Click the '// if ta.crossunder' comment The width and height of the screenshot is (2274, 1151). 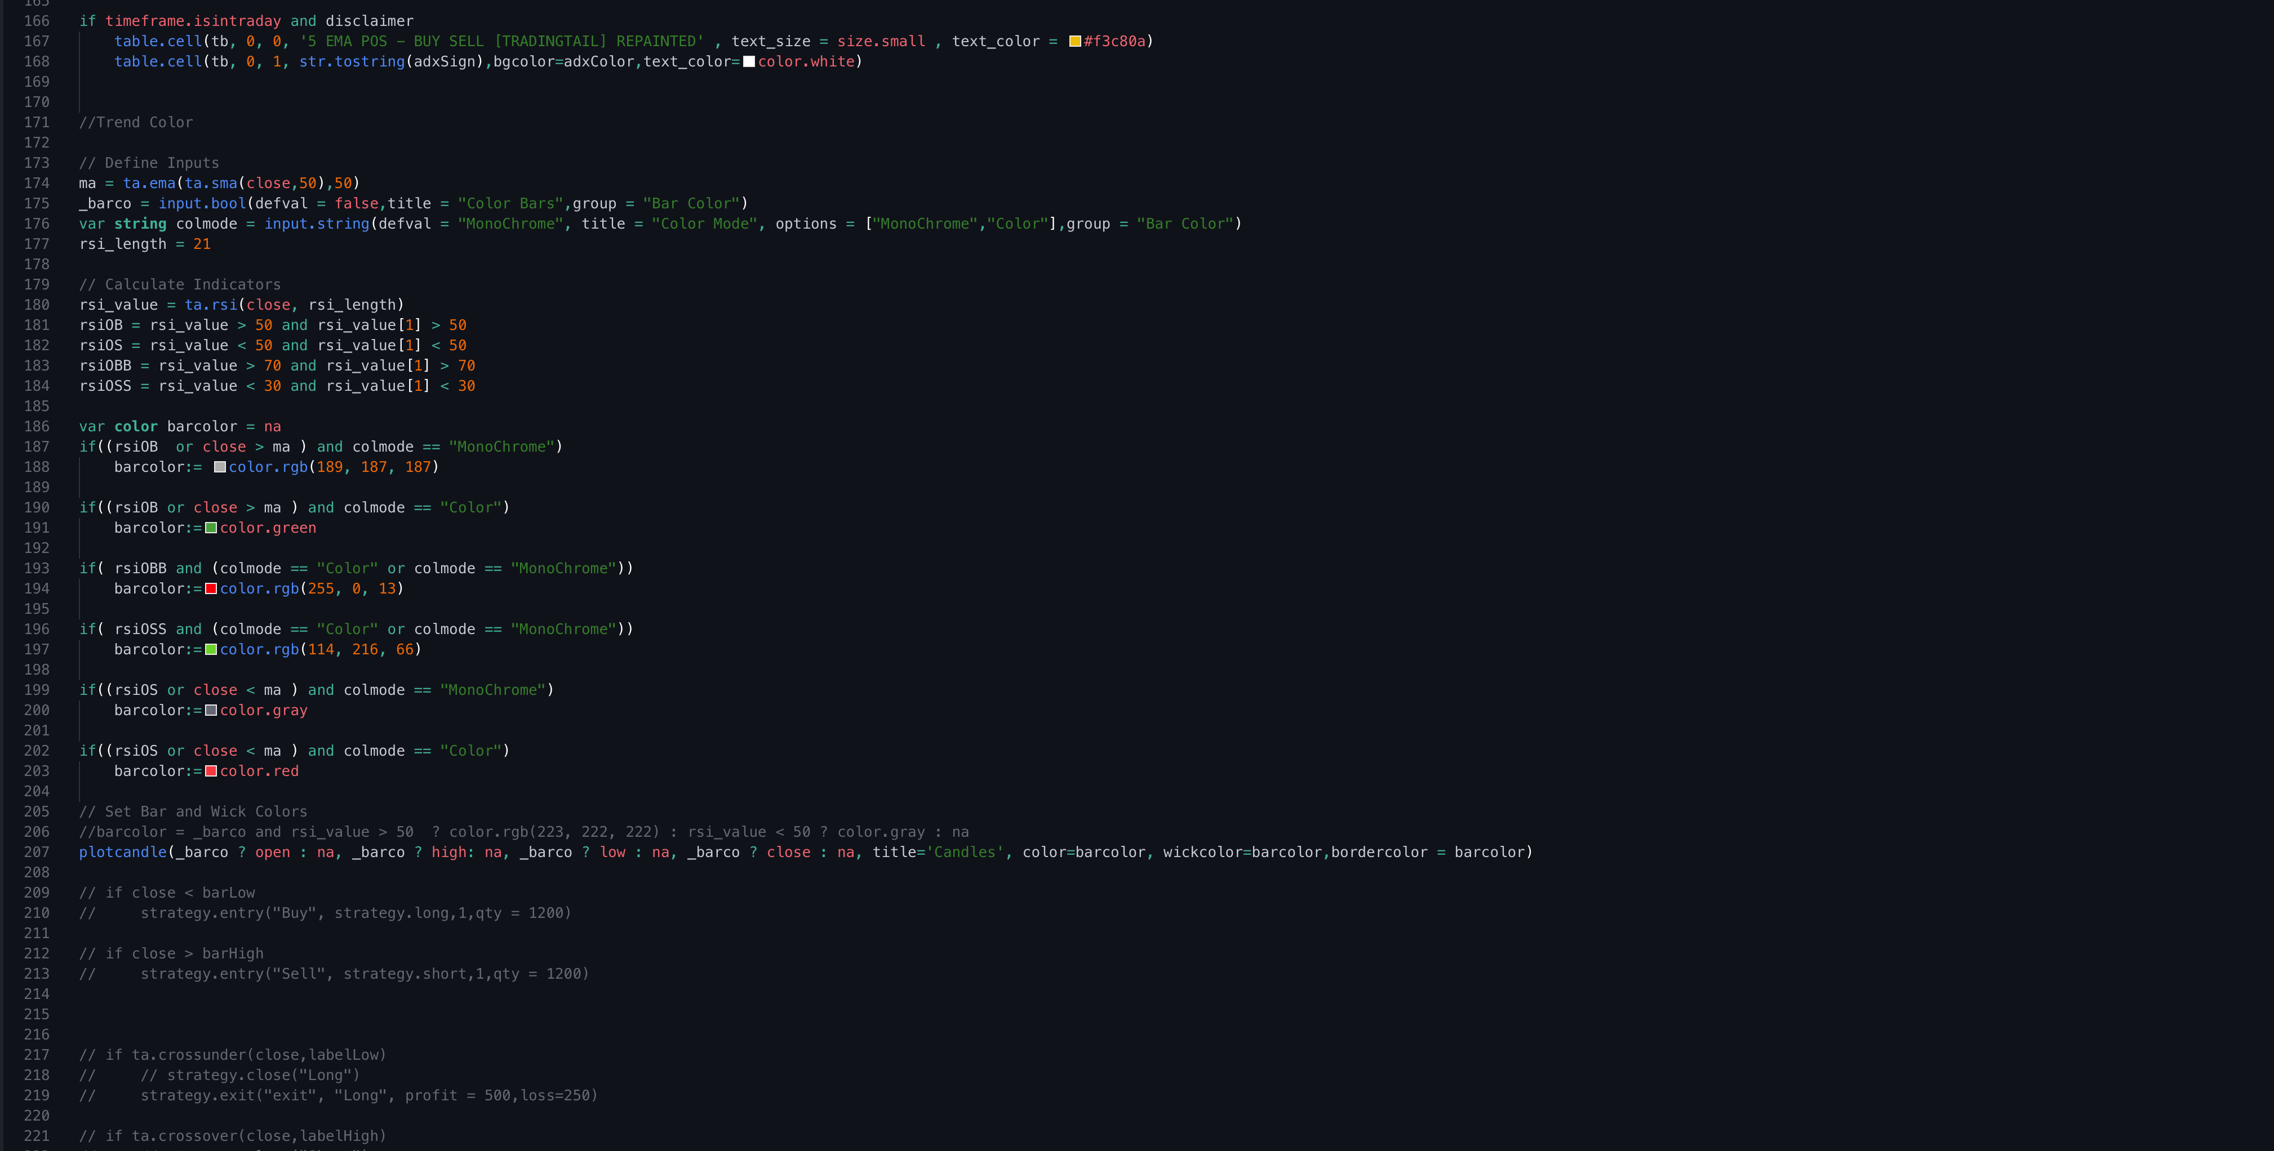point(233,1055)
